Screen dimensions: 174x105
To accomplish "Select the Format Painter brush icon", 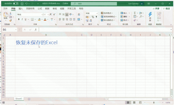I will [x=10, y=20].
